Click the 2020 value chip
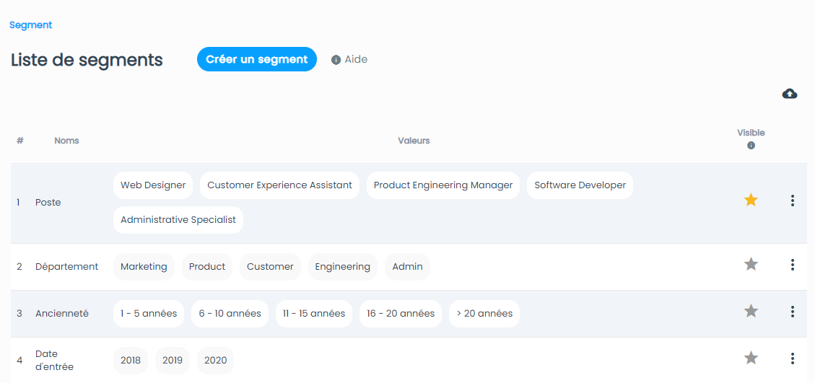Screen dimensions: 815x383 (x=215, y=361)
